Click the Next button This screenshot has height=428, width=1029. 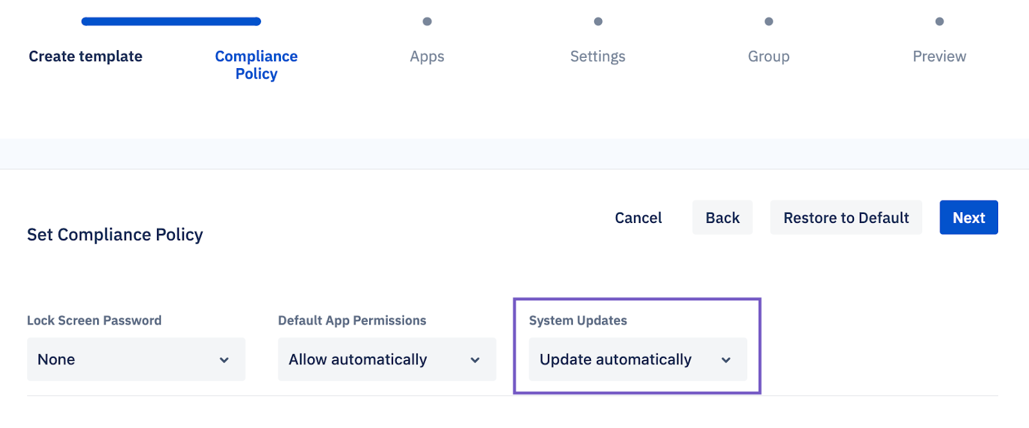(969, 217)
